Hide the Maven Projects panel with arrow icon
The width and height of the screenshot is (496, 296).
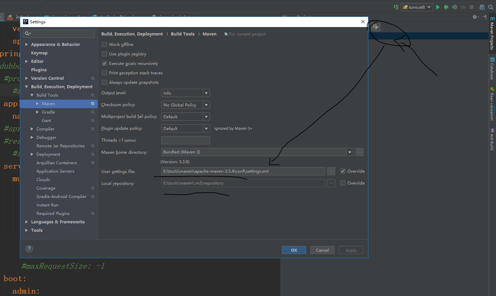click(x=484, y=17)
